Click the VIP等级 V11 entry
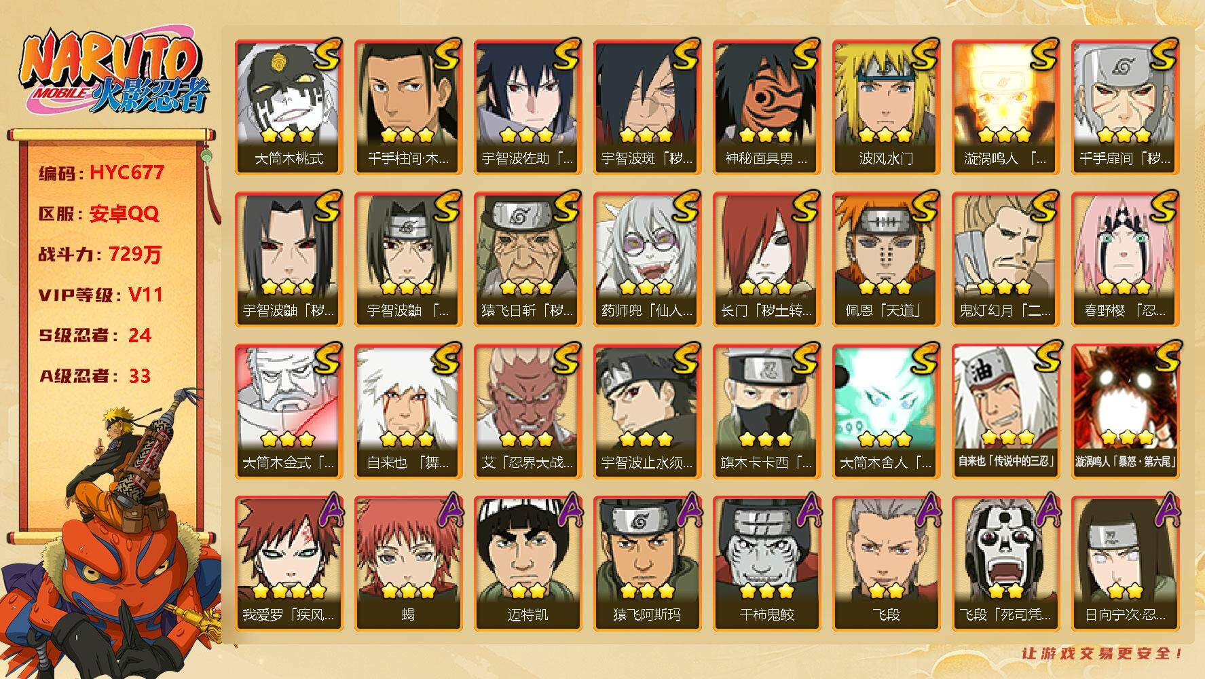 [x=101, y=295]
